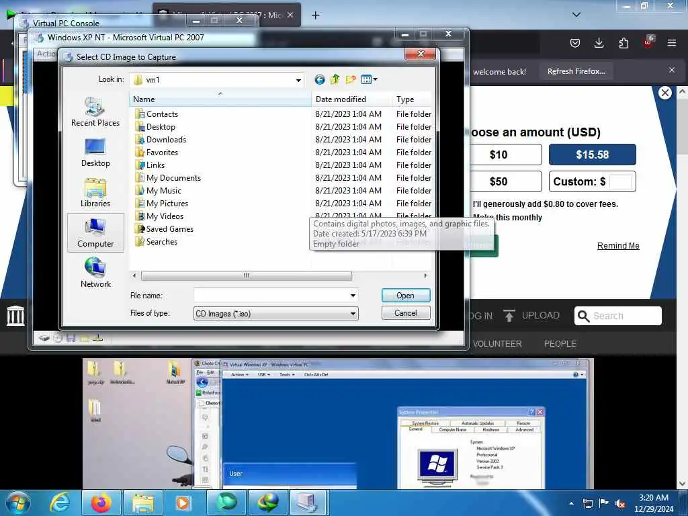Choose the $10 donation amount

[505, 155]
